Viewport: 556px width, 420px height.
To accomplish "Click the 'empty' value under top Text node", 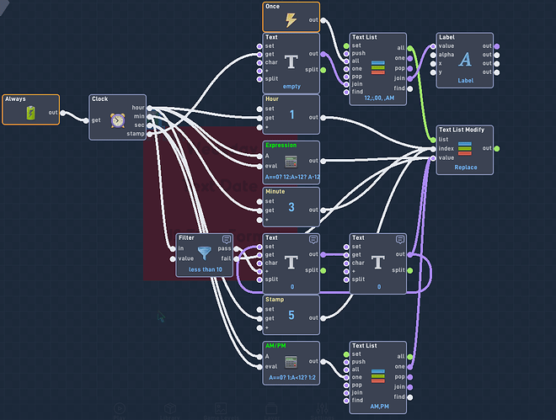I will 291,87.
